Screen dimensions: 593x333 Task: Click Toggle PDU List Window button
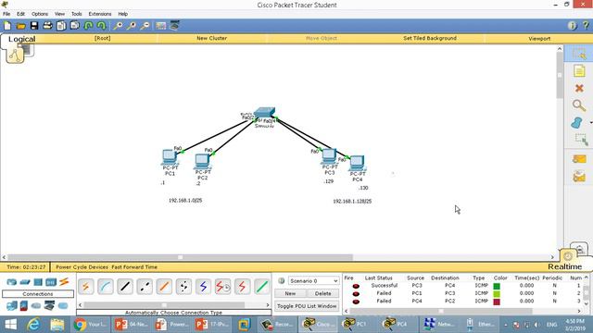click(x=307, y=306)
